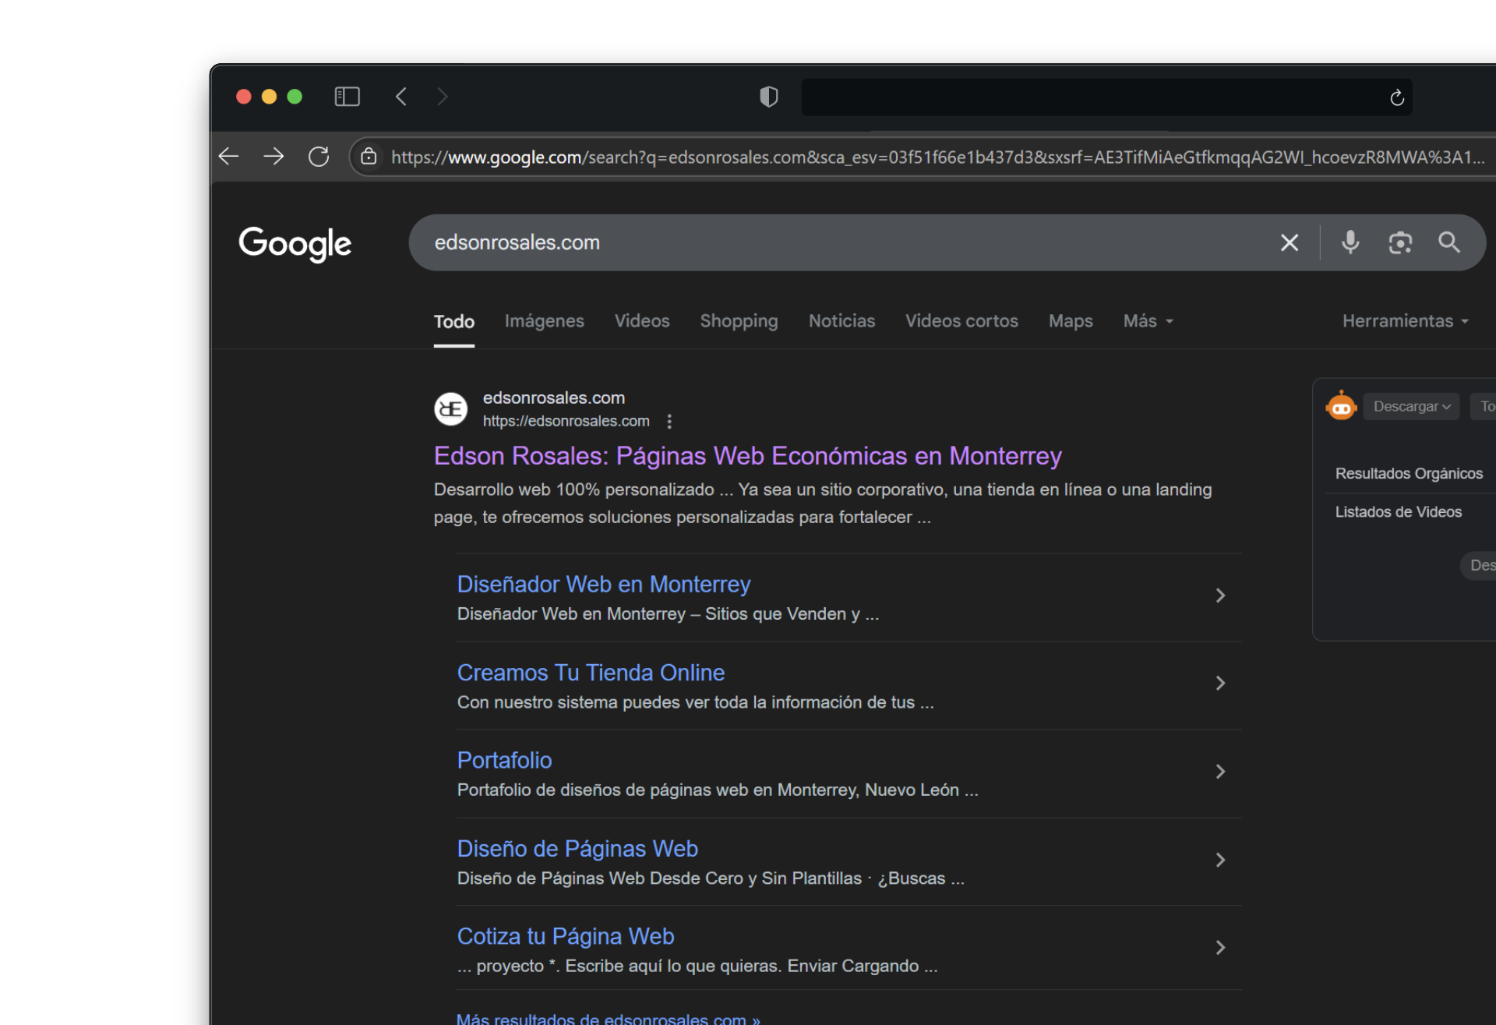Click the green fullscreen window button

coord(295,97)
